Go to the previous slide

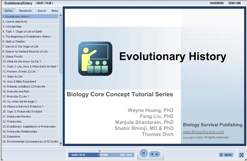pos(152,154)
